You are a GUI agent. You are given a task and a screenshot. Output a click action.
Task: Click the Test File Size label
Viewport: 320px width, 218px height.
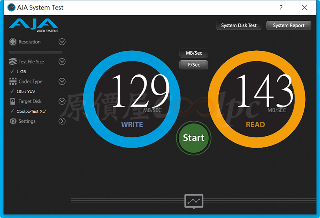pos(31,61)
